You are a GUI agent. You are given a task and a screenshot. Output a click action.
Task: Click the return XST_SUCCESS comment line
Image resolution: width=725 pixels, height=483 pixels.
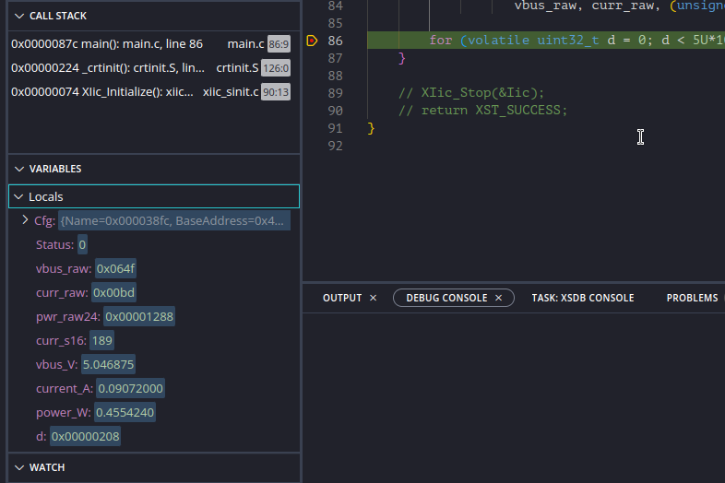482,111
